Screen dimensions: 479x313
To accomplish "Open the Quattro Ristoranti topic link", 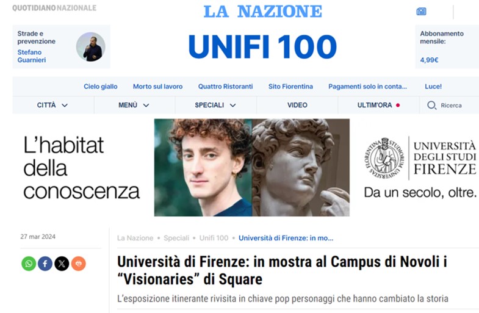I will [x=225, y=87].
